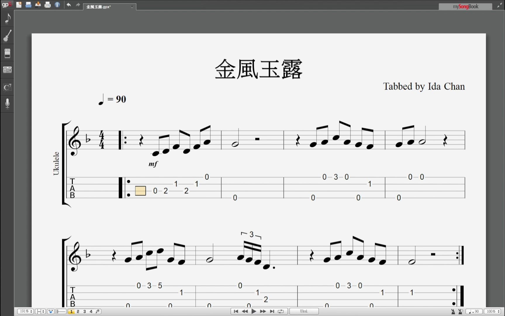Select the highlighted beat cursor in the tab

141,191
